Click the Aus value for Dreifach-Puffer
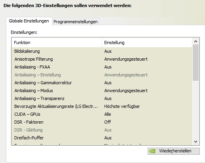This screenshot has width=205, height=163. (x=108, y=138)
